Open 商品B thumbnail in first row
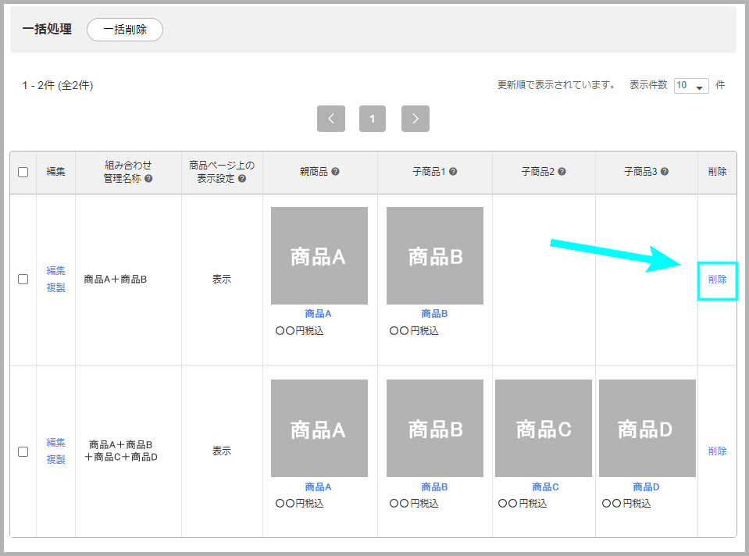749x556 pixels. [435, 255]
